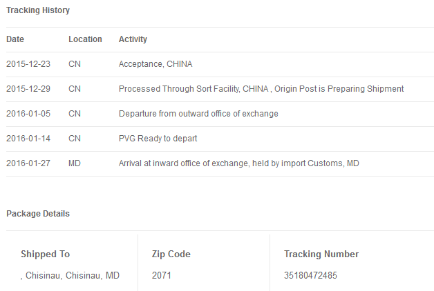Click the Shipped To label
Viewport: 434px width, 291px height.
tap(46, 254)
